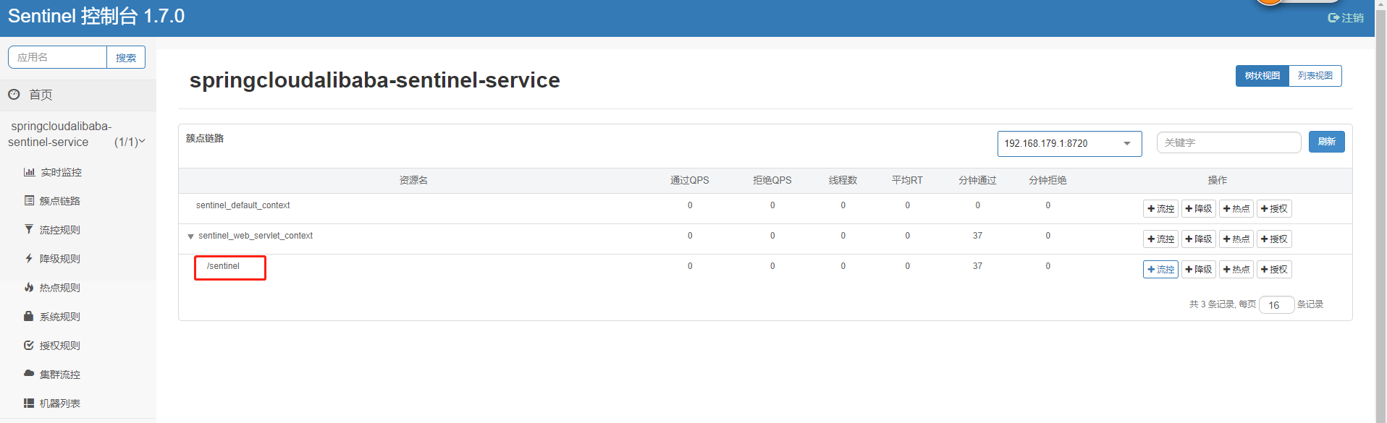Switch to 树状视图 tree view
1387x423 pixels.
tap(1262, 76)
